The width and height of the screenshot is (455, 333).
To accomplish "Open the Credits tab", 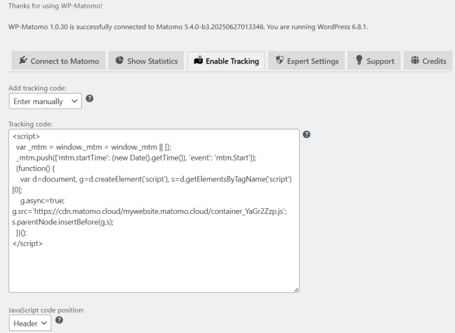I will (428, 61).
